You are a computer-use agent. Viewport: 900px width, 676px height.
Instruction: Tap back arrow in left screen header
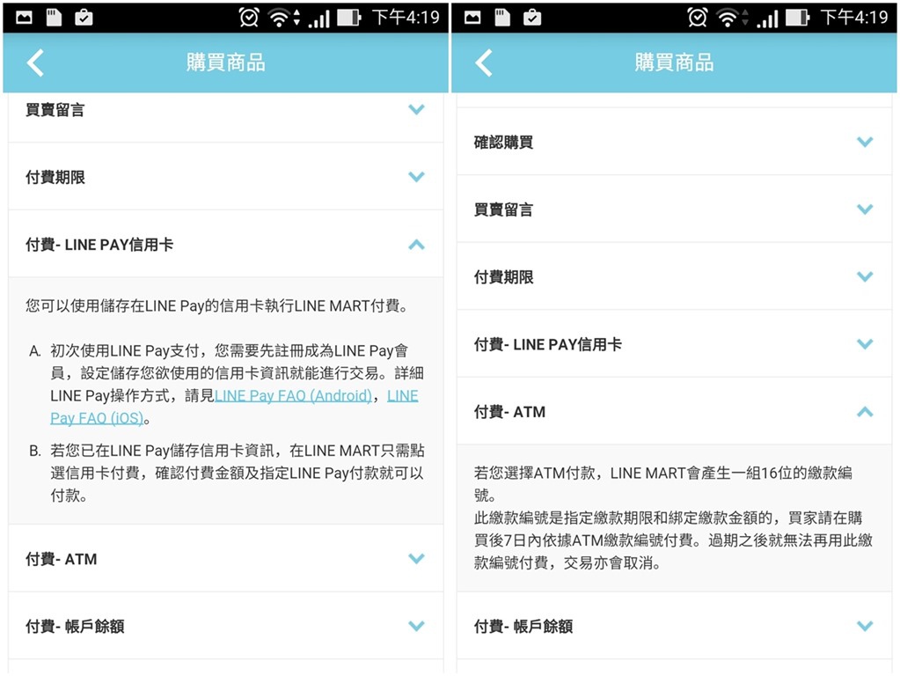coord(35,62)
